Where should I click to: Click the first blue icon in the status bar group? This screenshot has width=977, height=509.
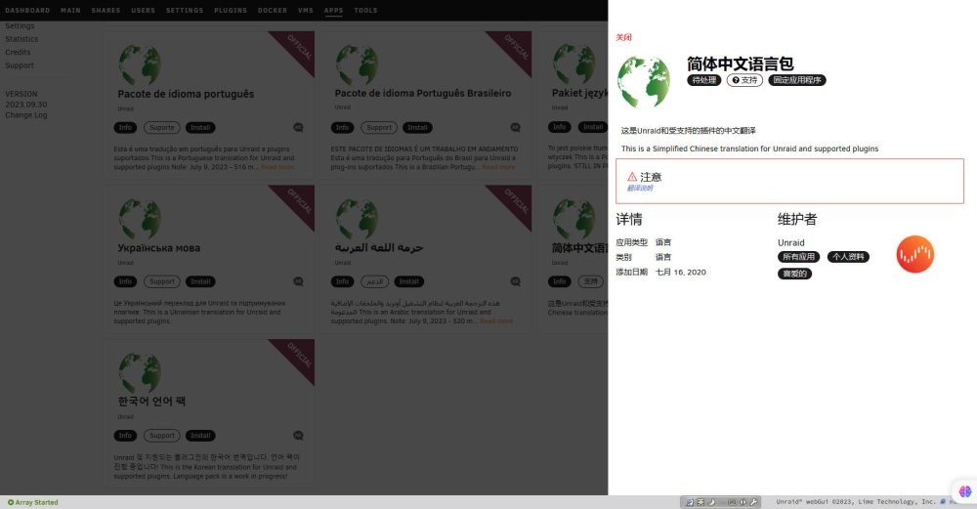pos(690,502)
